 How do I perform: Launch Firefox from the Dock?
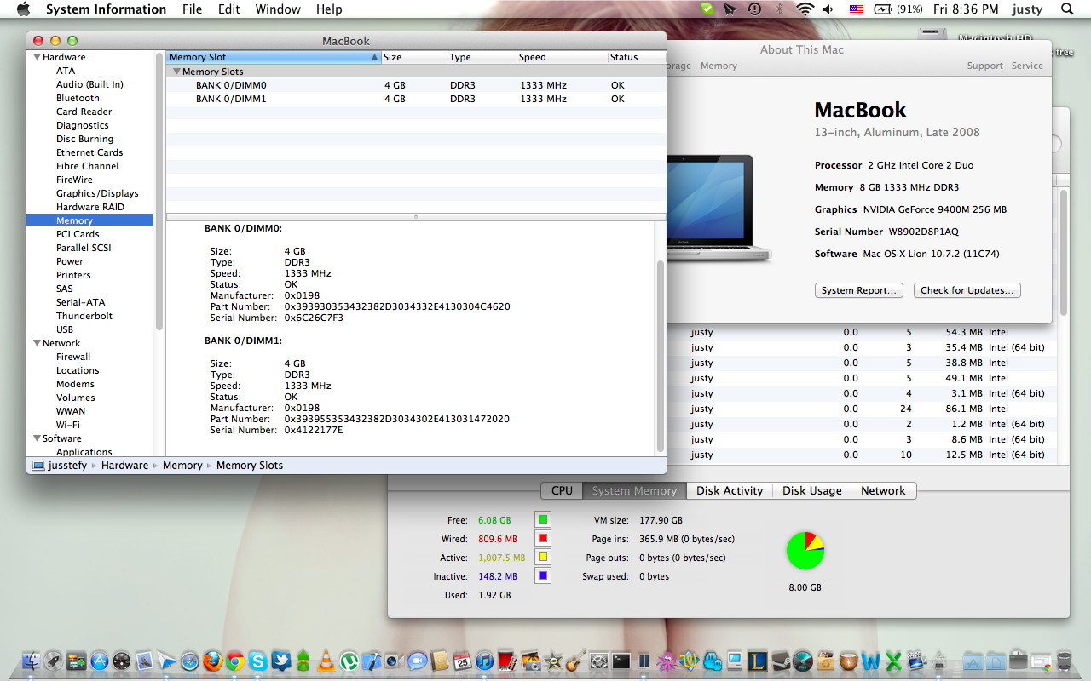point(212,661)
